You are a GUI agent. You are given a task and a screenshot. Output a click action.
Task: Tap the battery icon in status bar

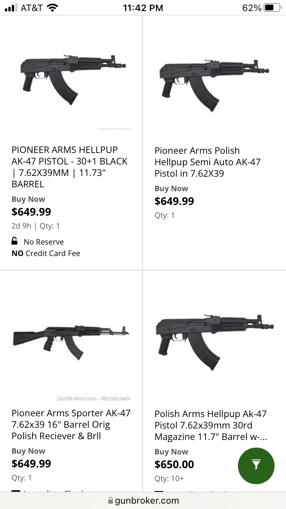pyautogui.click(x=272, y=8)
